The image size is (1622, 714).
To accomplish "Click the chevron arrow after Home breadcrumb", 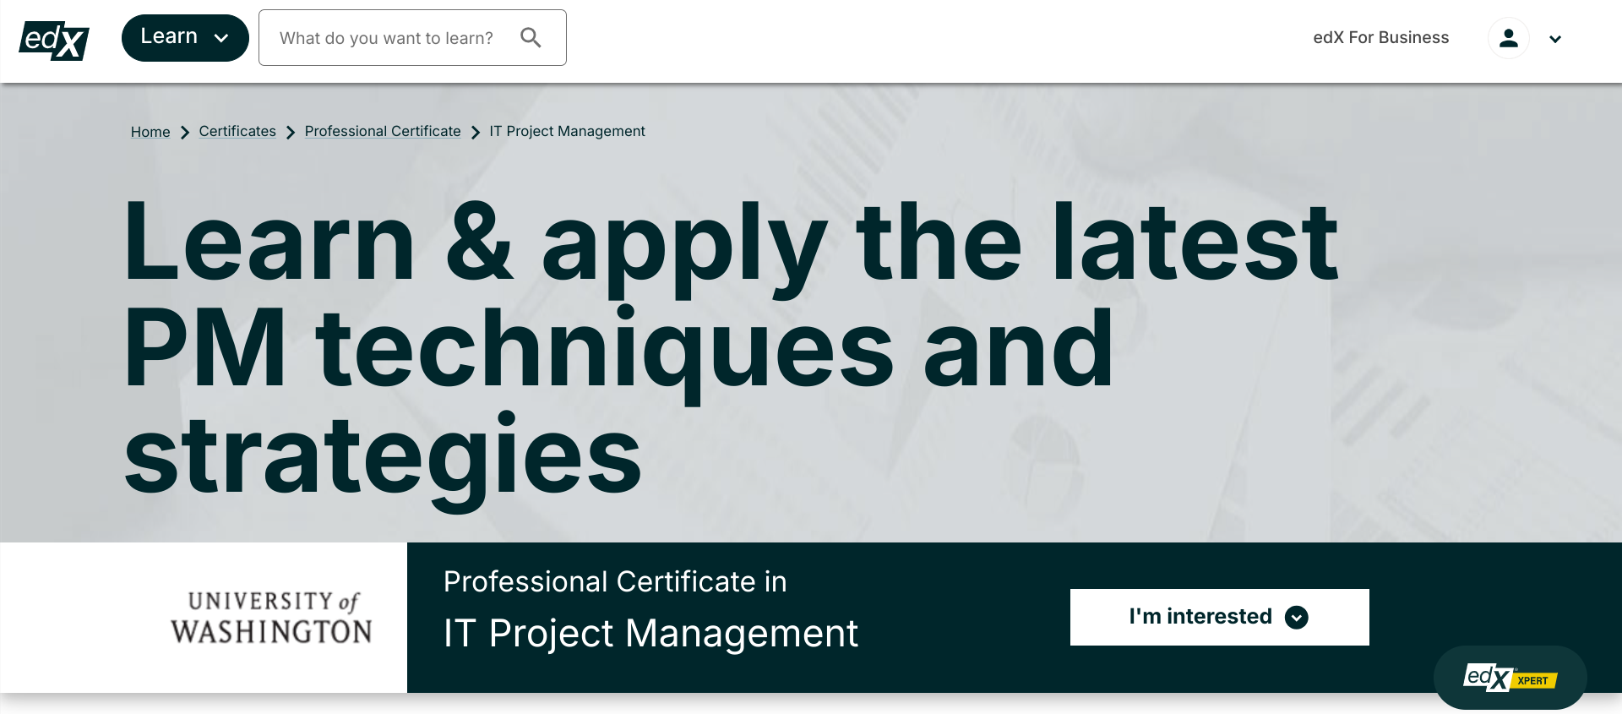I will 185,133.
